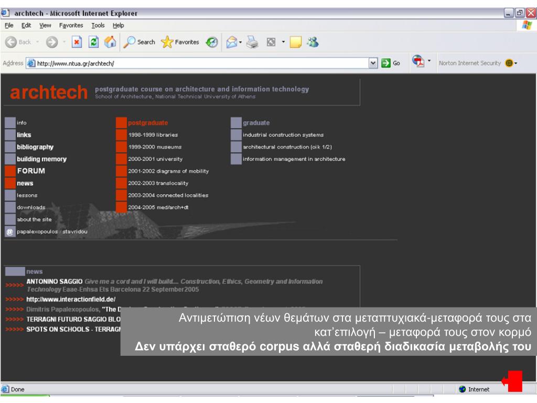
Task: Open the Edit menu
Action: pyautogui.click(x=26, y=25)
